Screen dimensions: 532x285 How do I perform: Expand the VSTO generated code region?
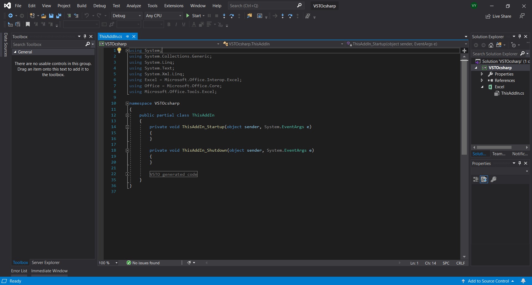[127, 174]
